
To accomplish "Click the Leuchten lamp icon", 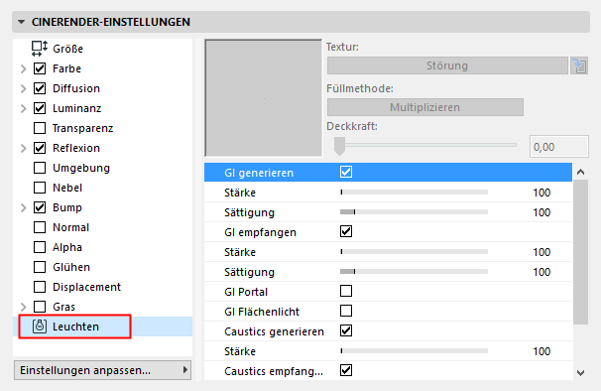I will [x=40, y=326].
